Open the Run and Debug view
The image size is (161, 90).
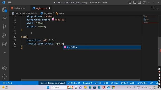tap(4, 35)
